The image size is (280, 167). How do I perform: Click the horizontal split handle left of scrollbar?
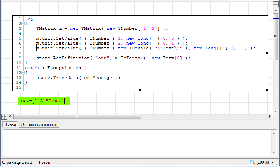click(4, 116)
